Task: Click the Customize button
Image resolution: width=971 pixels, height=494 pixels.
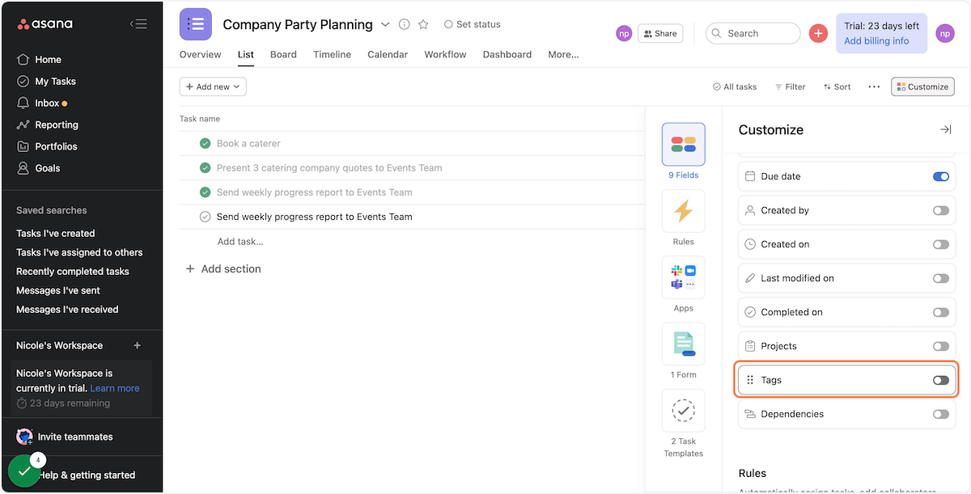Action: (x=922, y=87)
